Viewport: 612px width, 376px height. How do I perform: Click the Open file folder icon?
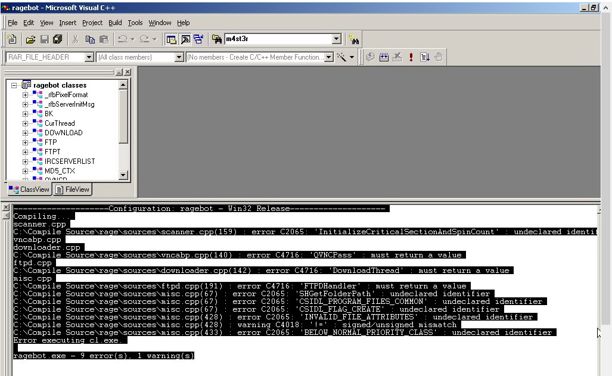pos(30,39)
